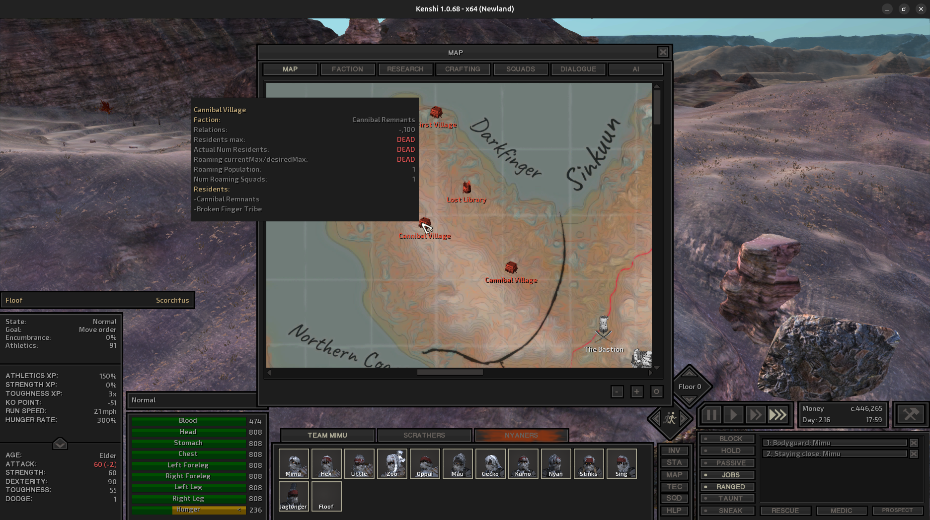
Task: Open the CRAFTING tab
Action: point(463,69)
